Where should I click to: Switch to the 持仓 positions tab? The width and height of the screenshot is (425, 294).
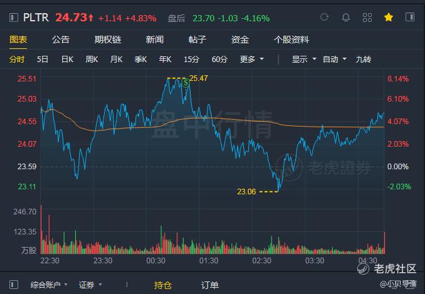click(x=163, y=285)
